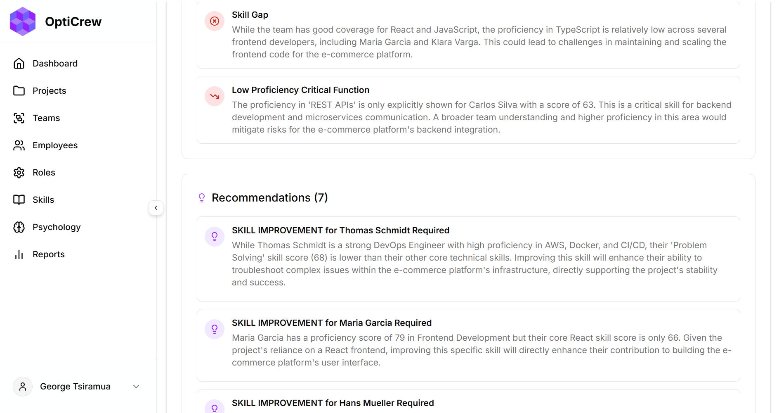The width and height of the screenshot is (779, 413).
Task: Click the Recommendations lightbulb icon
Action: point(202,197)
